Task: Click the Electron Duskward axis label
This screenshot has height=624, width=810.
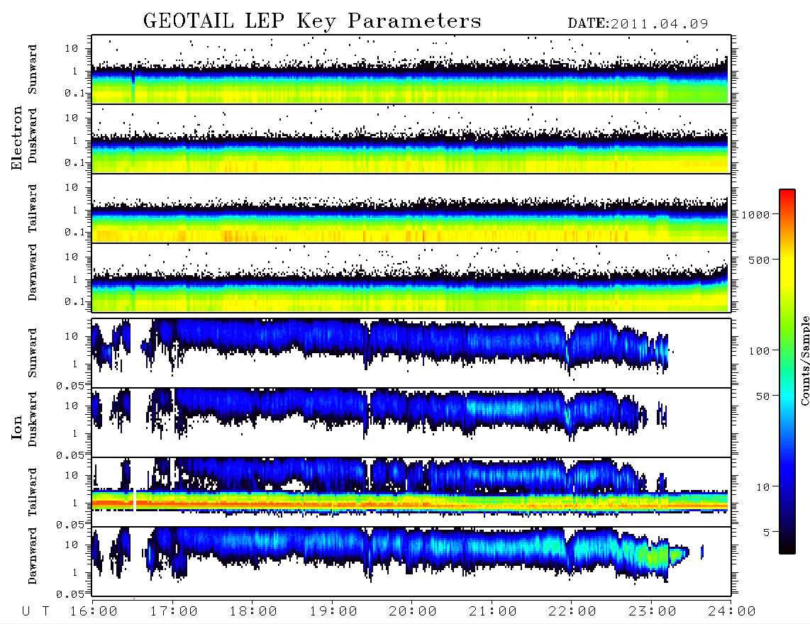Action: [x=33, y=136]
